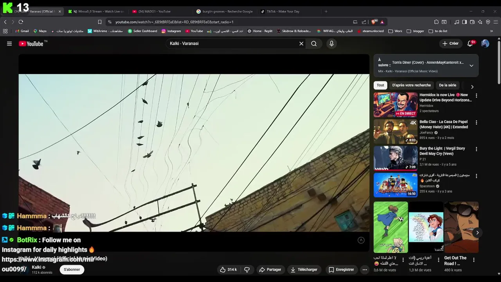Switch to the MADG1 YouTube tab

point(160,11)
